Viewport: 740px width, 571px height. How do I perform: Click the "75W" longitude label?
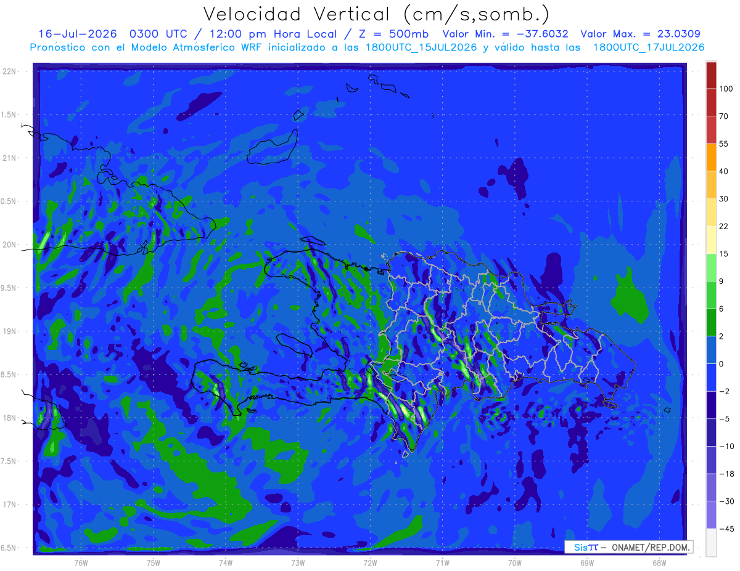pos(154,563)
